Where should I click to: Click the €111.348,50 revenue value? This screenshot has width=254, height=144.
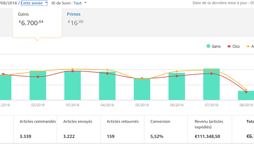click(x=207, y=136)
